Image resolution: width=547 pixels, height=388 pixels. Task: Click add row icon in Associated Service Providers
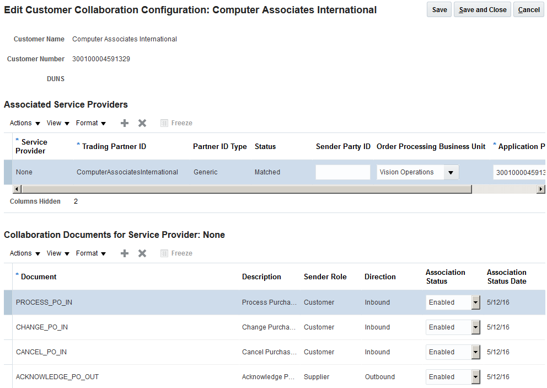125,123
